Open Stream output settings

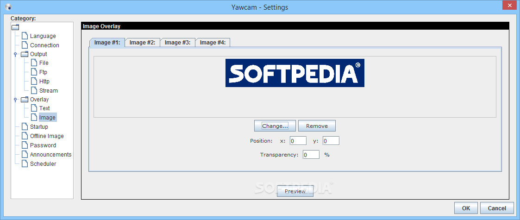[x=49, y=91]
